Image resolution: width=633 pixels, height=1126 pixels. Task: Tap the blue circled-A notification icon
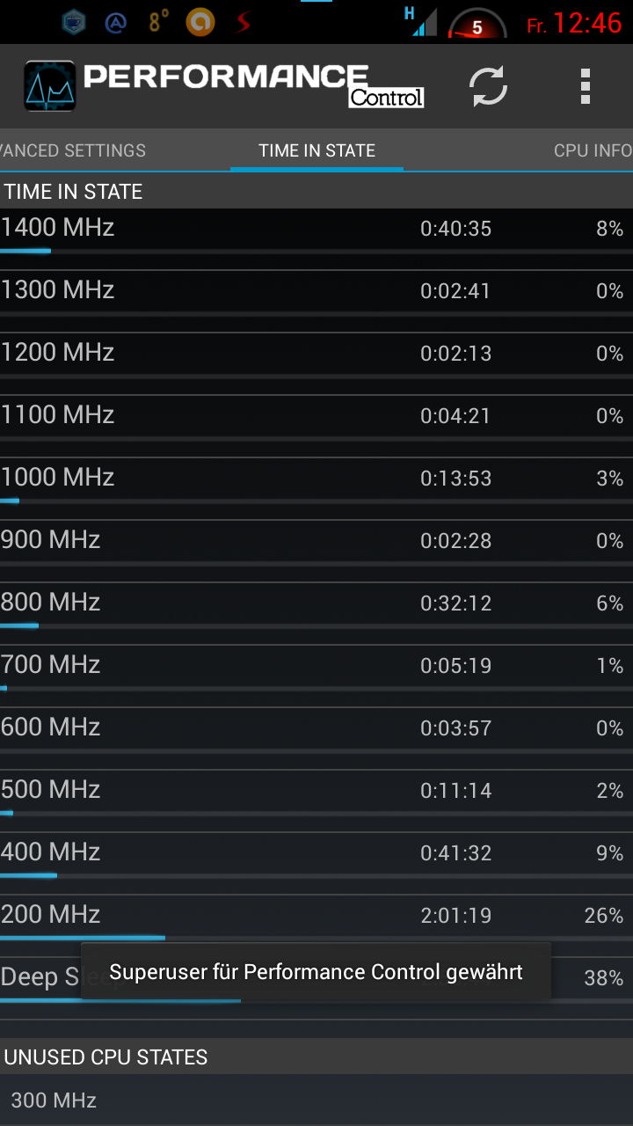coord(116,23)
